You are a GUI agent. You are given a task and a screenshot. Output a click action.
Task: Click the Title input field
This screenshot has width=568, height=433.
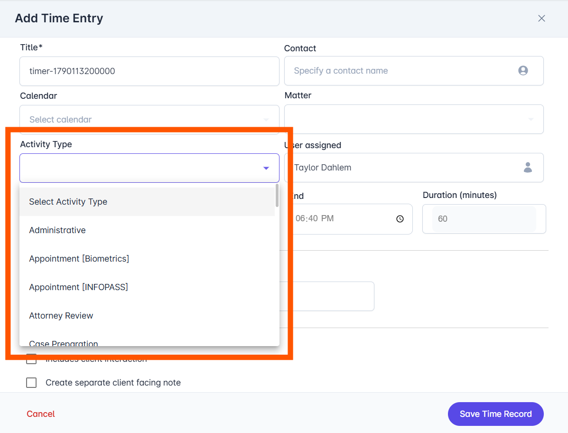tap(149, 71)
